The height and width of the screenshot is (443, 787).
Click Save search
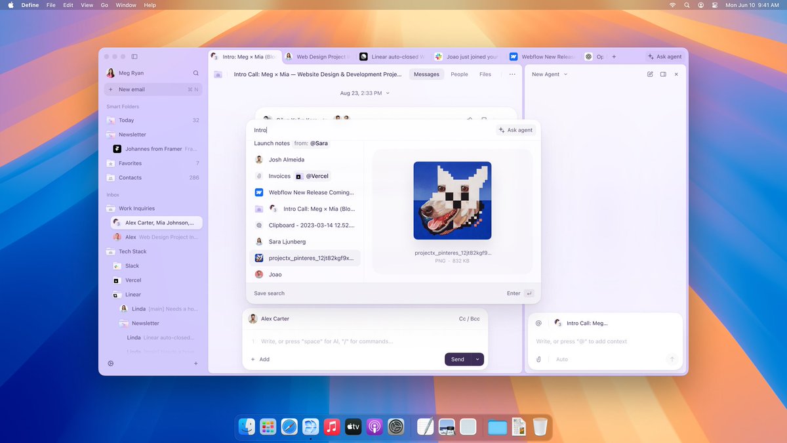270,293
